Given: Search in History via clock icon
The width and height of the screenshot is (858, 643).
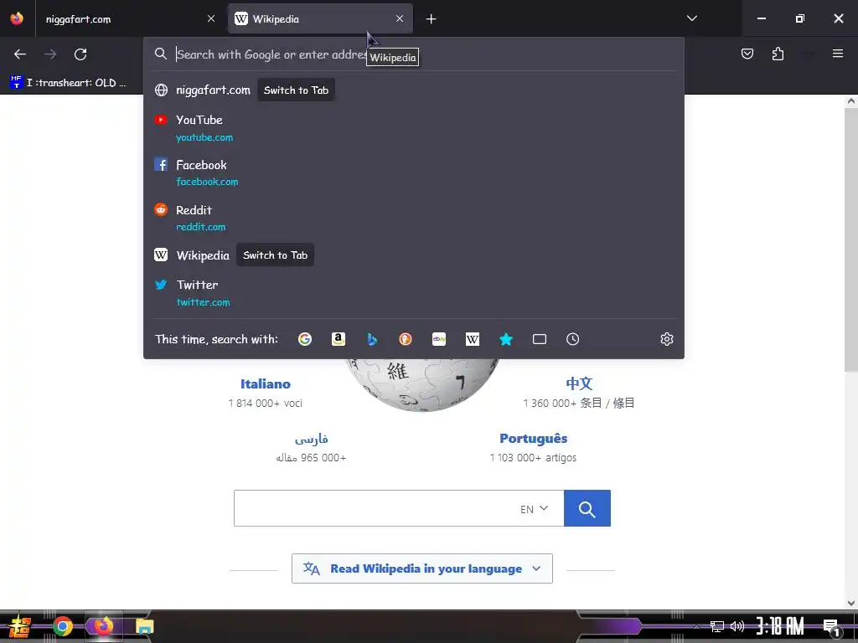Looking at the screenshot, I should pos(572,339).
